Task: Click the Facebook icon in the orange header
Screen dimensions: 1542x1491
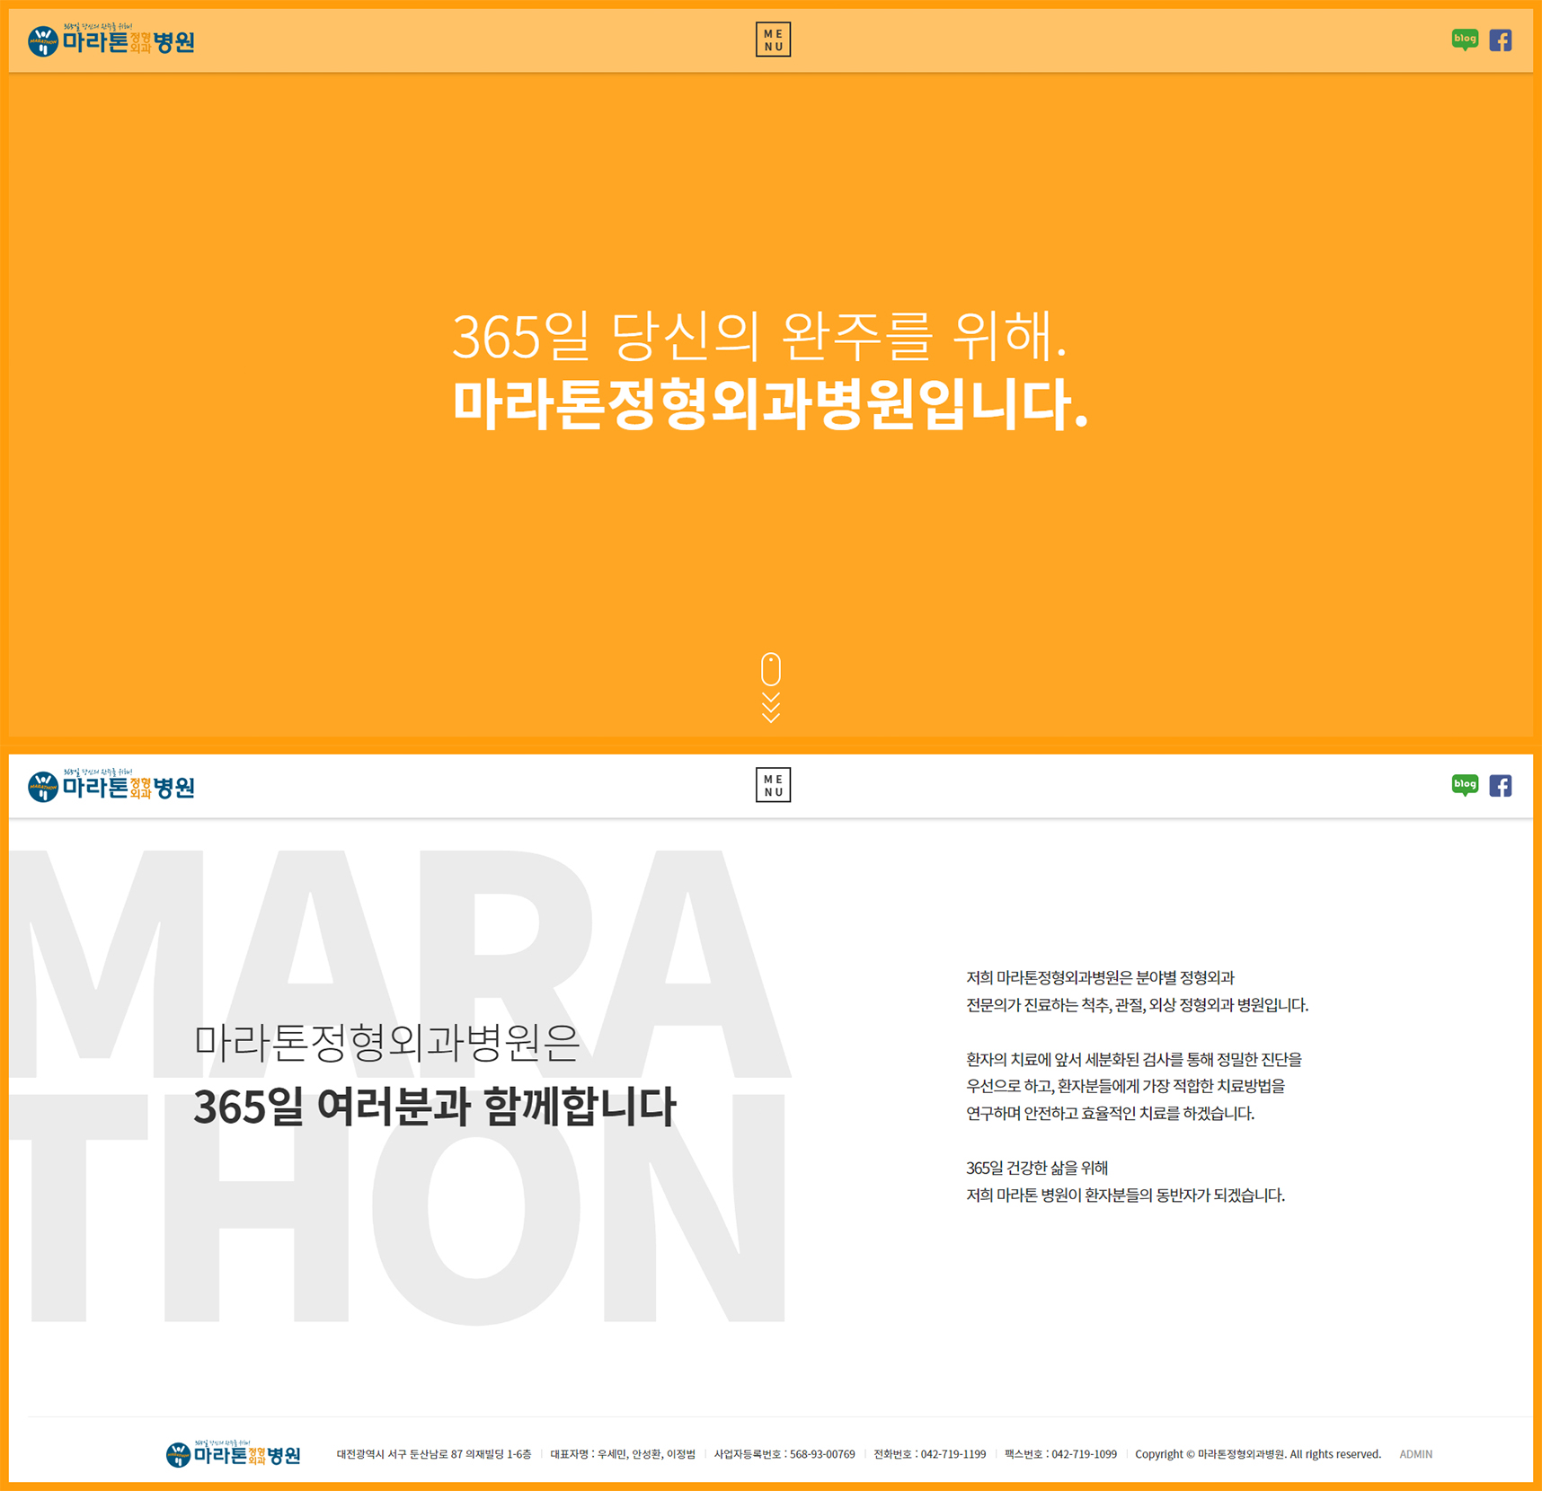Action: 1500,40
